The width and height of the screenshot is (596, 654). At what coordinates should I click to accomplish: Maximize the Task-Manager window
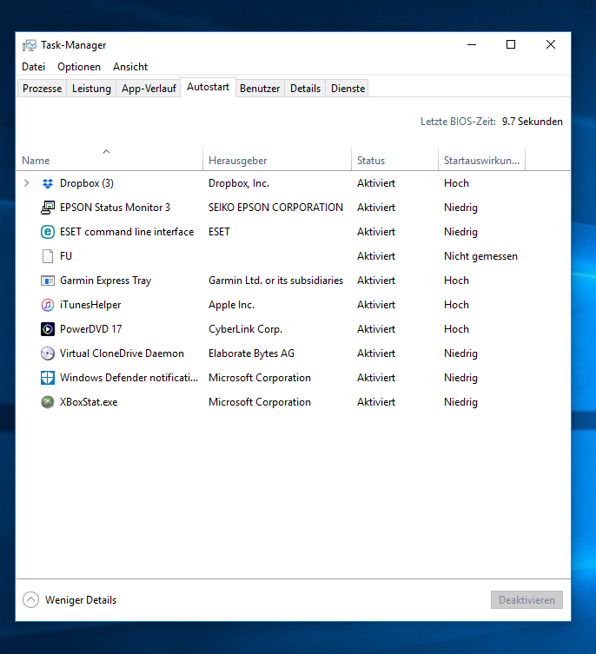511,44
